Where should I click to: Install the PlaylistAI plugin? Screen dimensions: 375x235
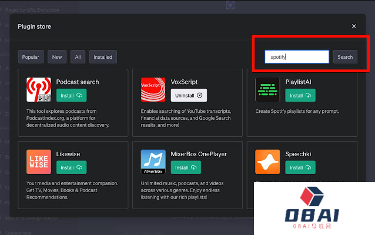coord(300,95)
